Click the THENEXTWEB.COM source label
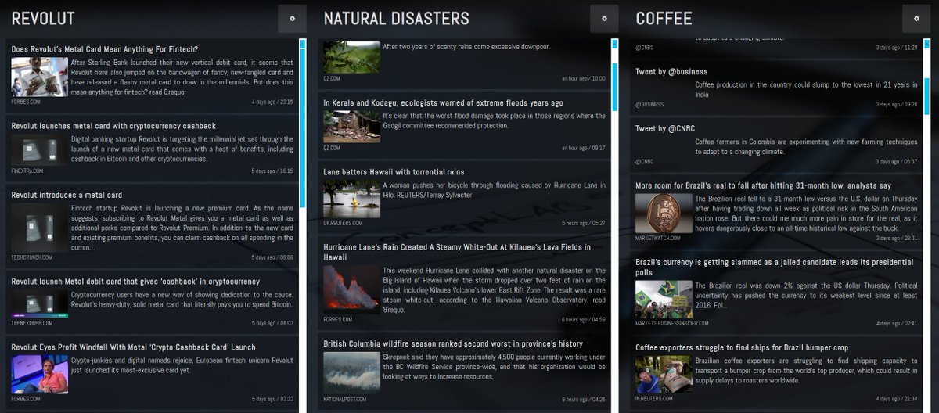Screen dimensions: 939x413 click(32, 323)
